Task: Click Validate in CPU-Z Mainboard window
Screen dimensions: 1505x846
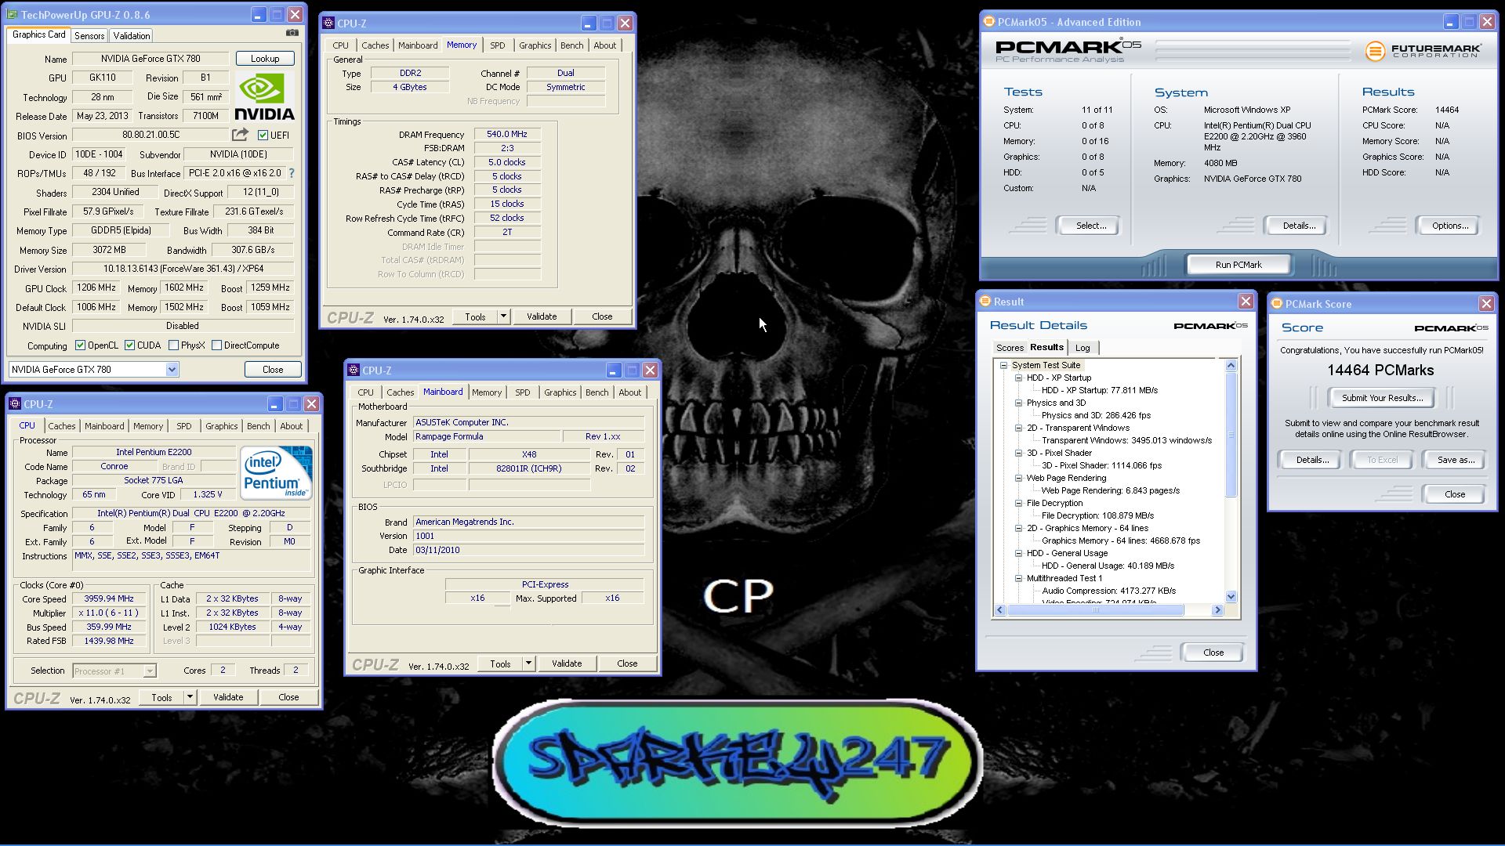Action: click(567, 663)
